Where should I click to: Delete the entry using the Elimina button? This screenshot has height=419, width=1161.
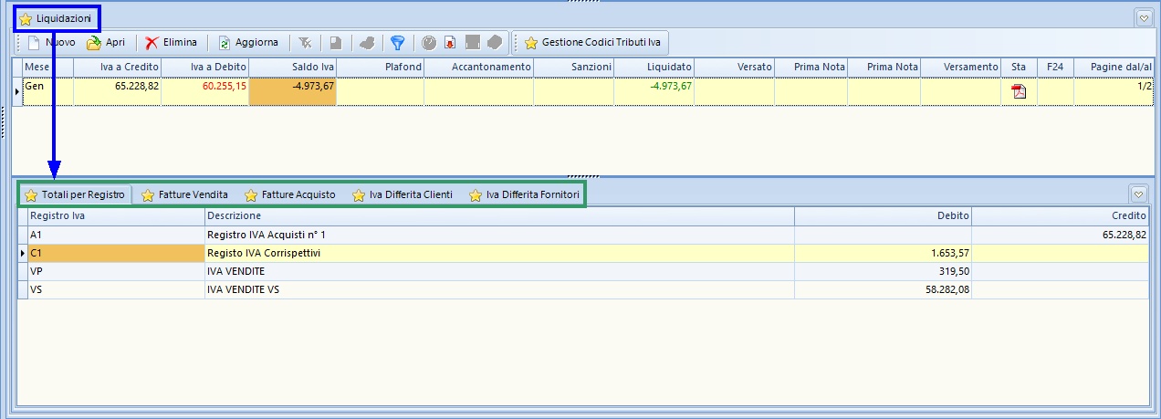pyautogui.click(x=171, y=43)
